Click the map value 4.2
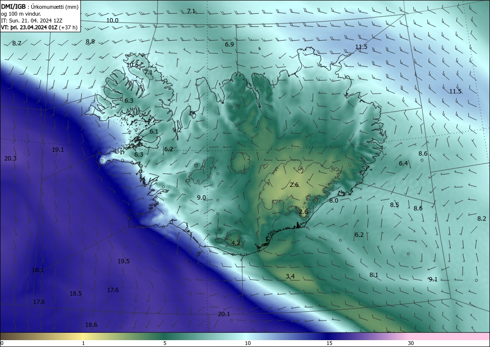490x347 pixels. point(236,243)
